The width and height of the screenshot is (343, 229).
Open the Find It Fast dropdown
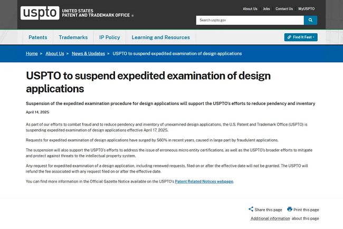pyautogui.click(x=301, y=37)
